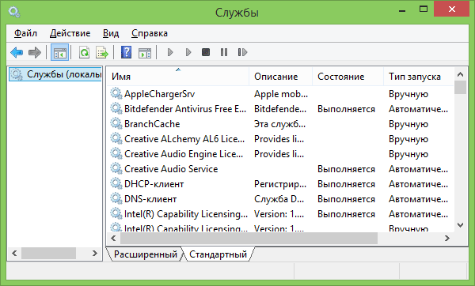Click the services list scroll down arrow
Screen dimensions: 475x286
coord(461,225)
